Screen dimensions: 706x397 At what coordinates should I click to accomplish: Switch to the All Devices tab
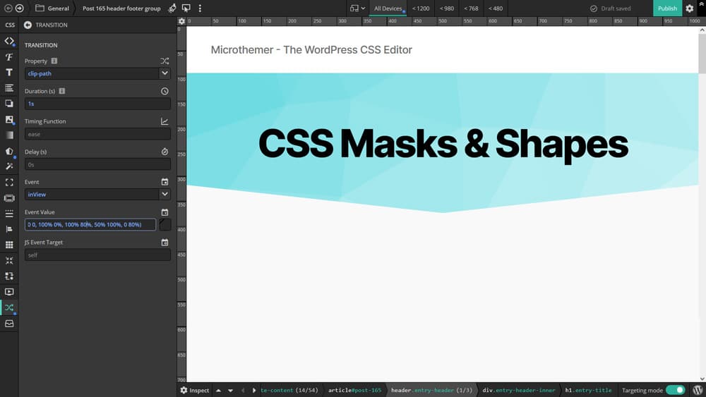(x=388, y=8)
